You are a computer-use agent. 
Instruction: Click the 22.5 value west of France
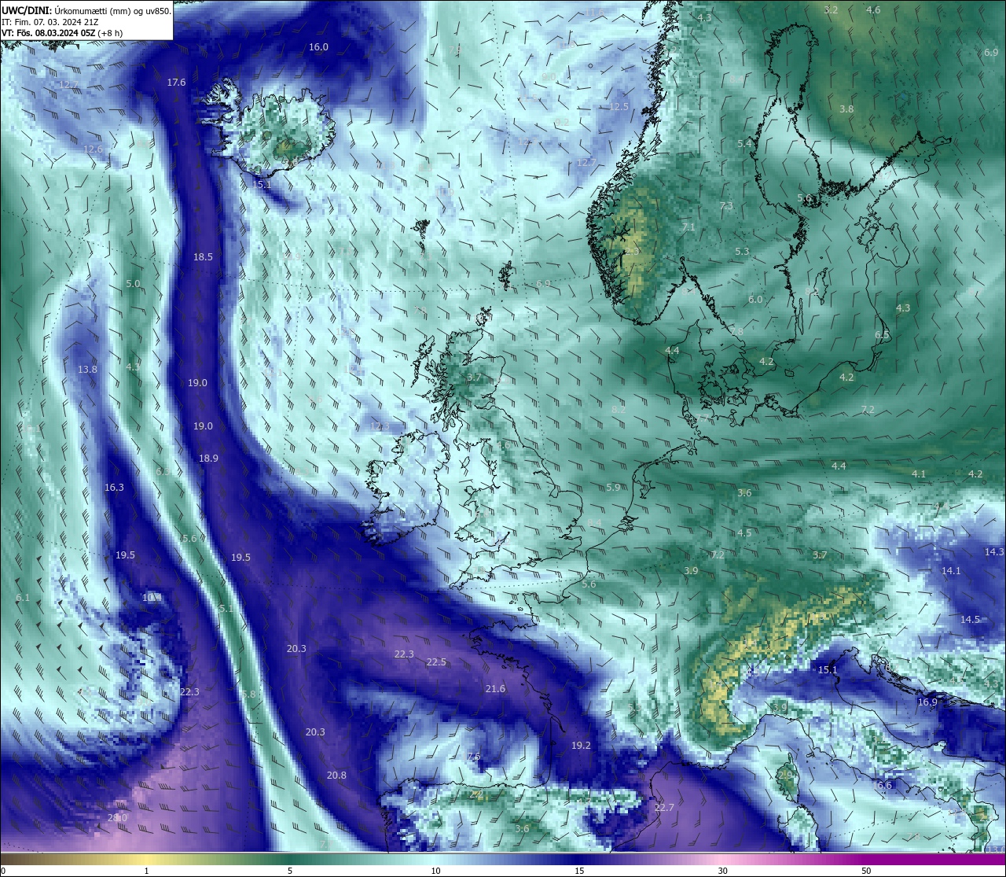436,662
